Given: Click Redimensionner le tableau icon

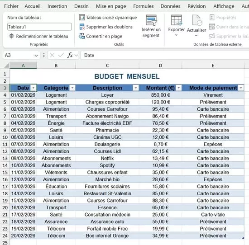Looking at the screenshot, I should tap(11, 36).
